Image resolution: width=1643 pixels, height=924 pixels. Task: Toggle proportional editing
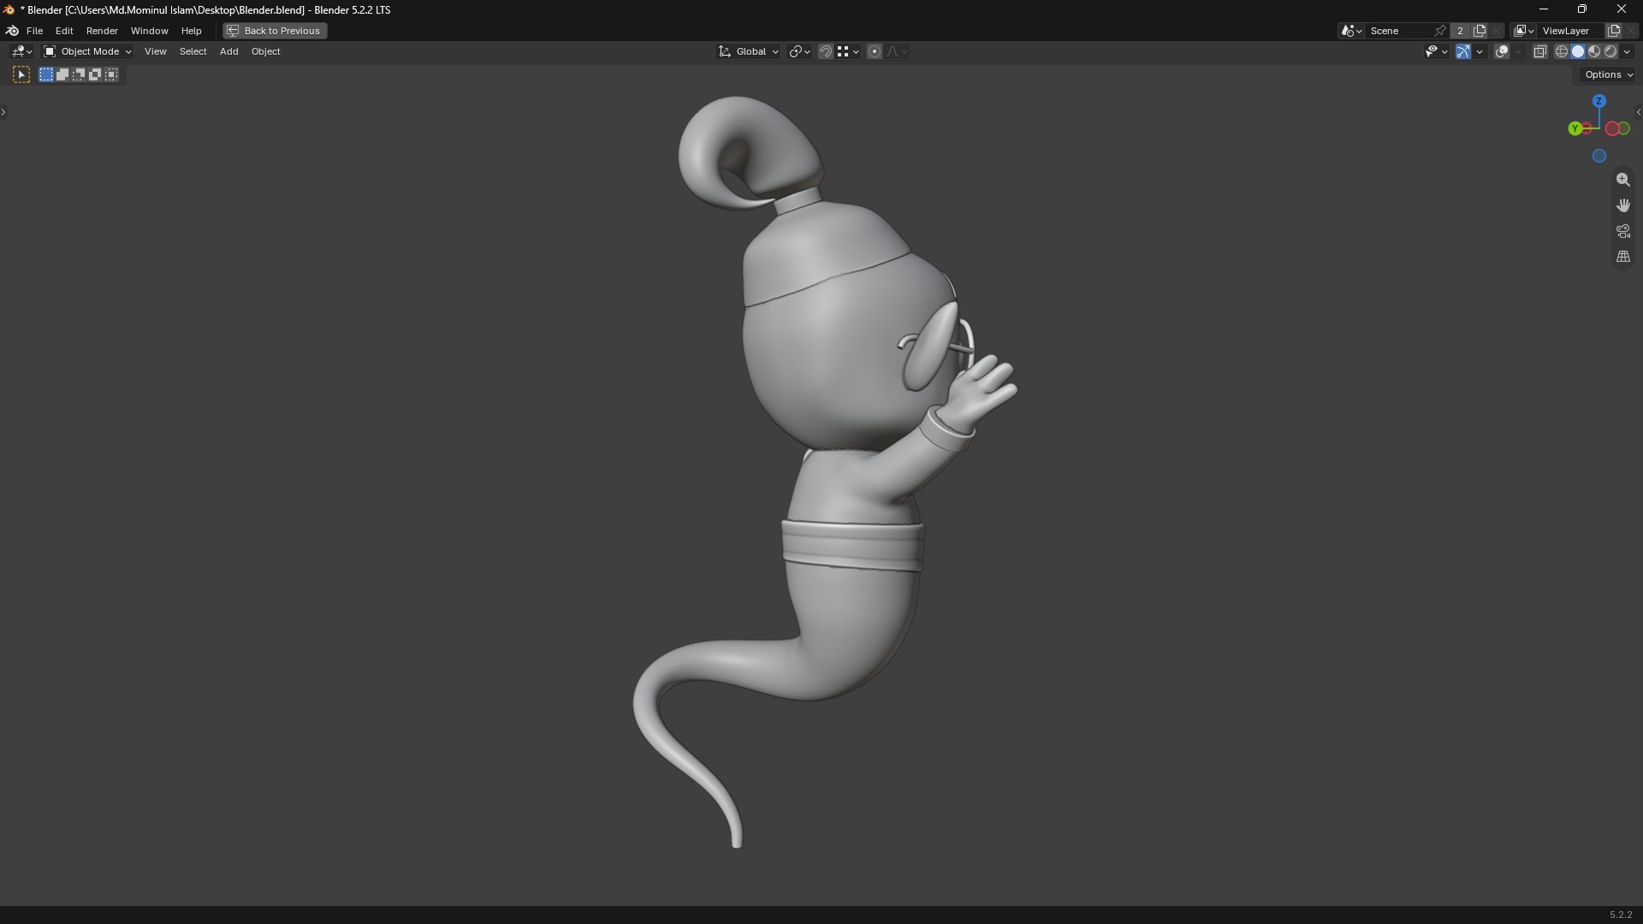tap(875, 51)
